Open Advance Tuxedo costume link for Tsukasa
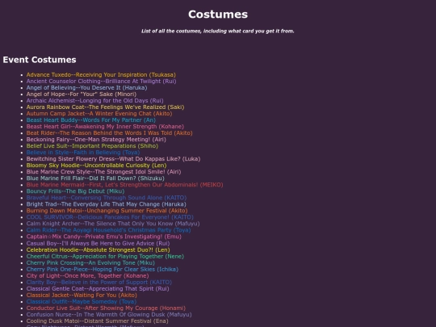The height and width of the screenshot is (327, 436). (101, 75)
